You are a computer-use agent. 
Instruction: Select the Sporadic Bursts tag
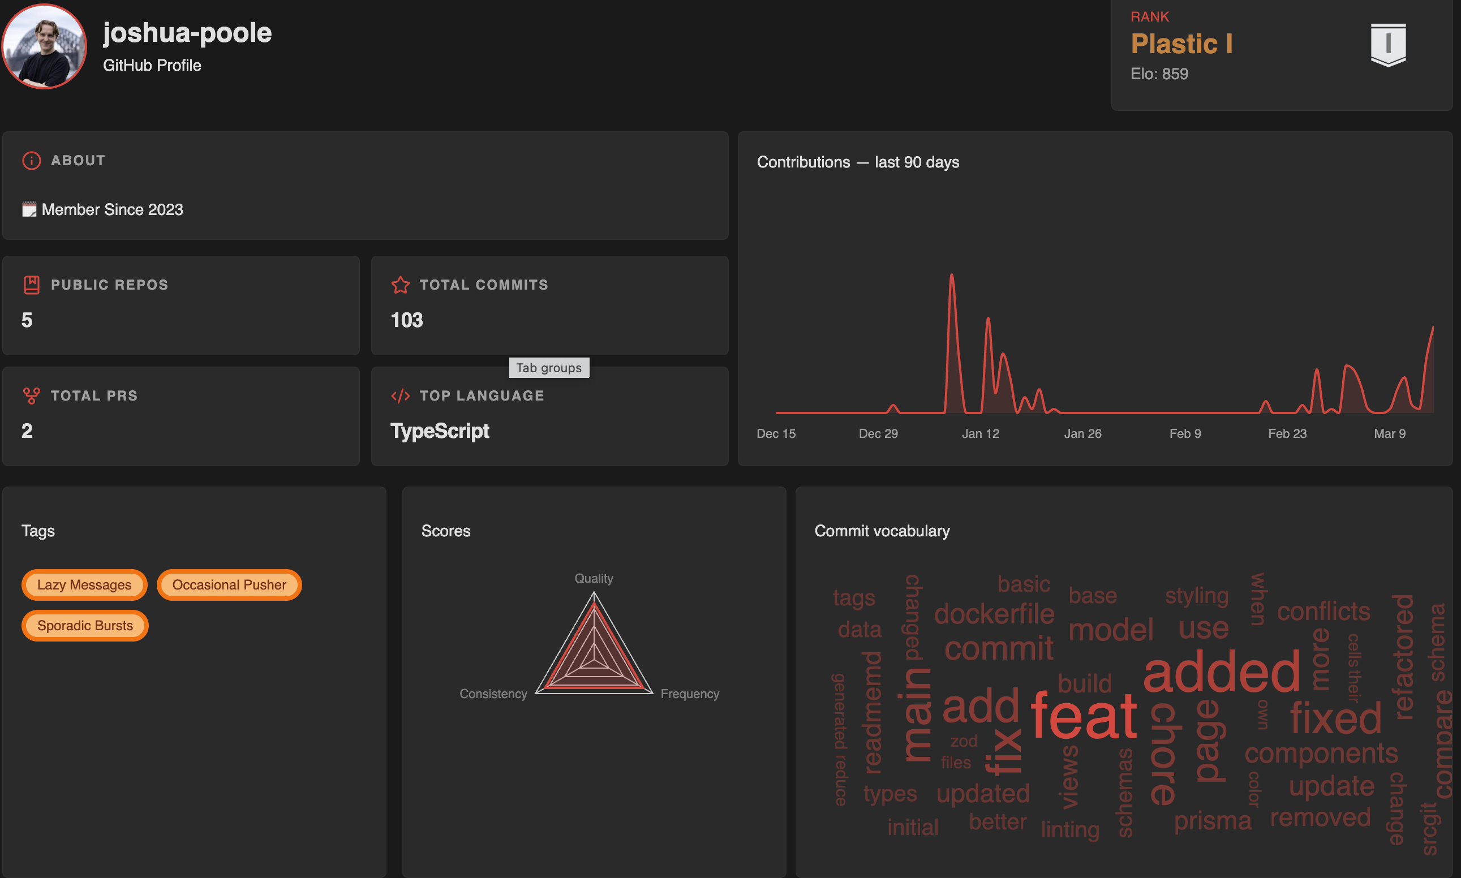pos(85,625)
